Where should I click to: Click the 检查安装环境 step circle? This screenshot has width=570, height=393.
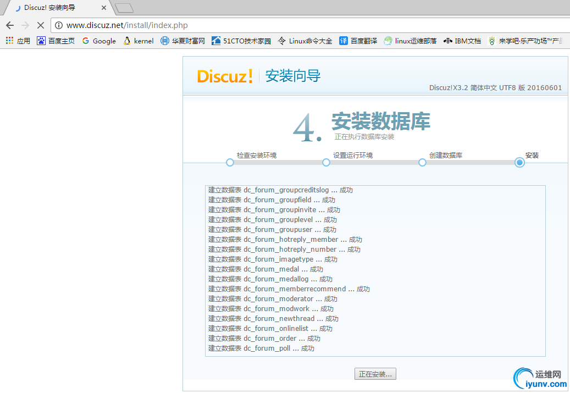pyautogui.click(x=230, y=163)
